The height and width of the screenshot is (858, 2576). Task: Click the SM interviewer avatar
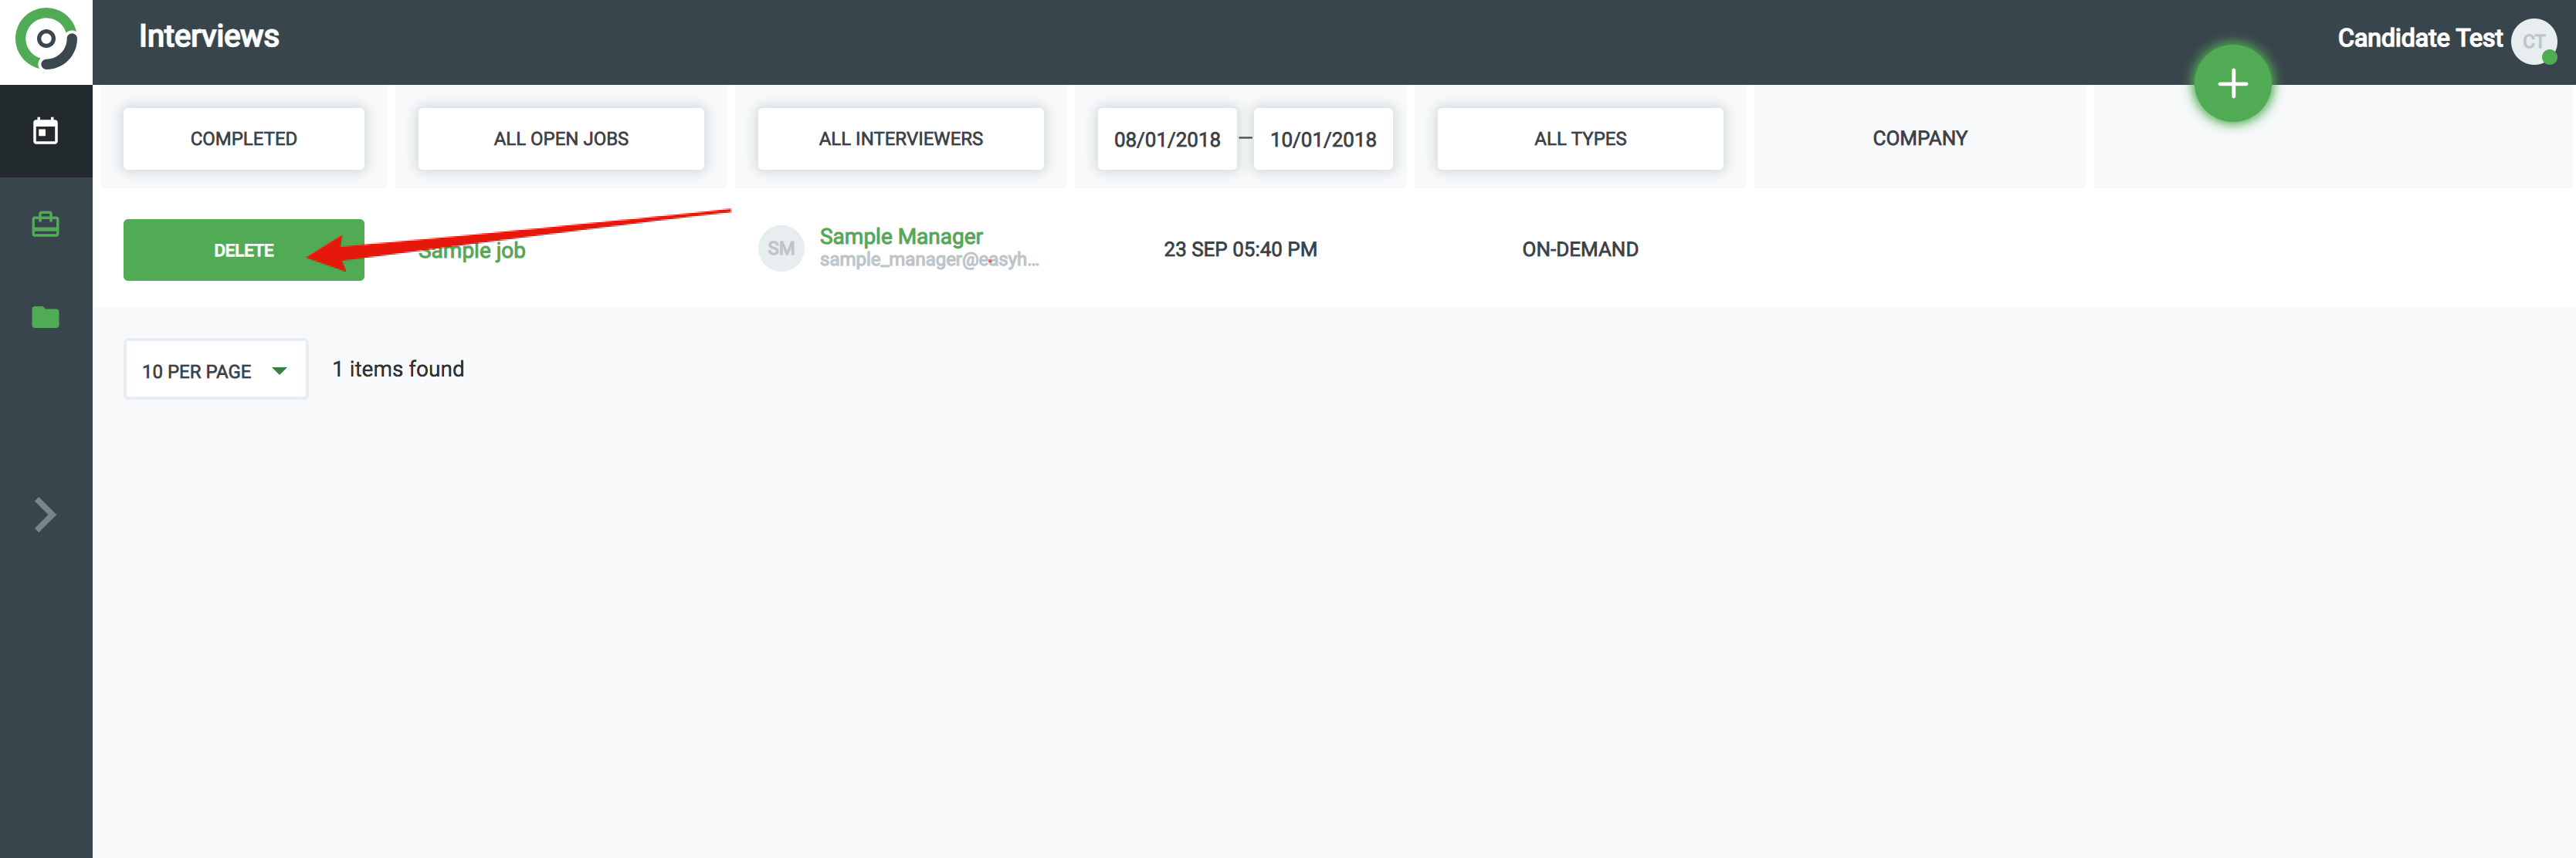click(x=780, y=248)
